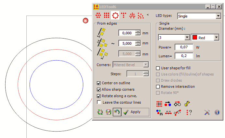The height and width of the screenshot is (138, 225).
Task: Select the LEDs along contour ring icon
Action: tap(115, 15)
